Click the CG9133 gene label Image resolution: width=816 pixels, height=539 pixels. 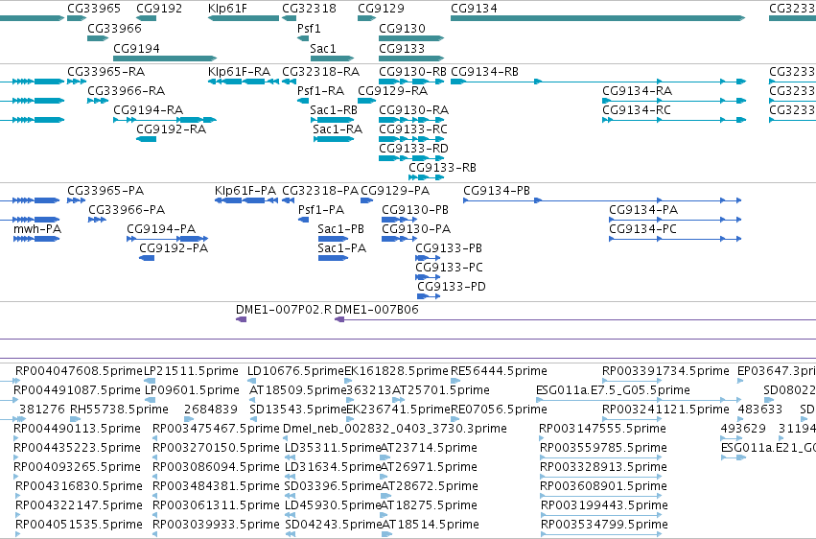[x=402, y=48]
